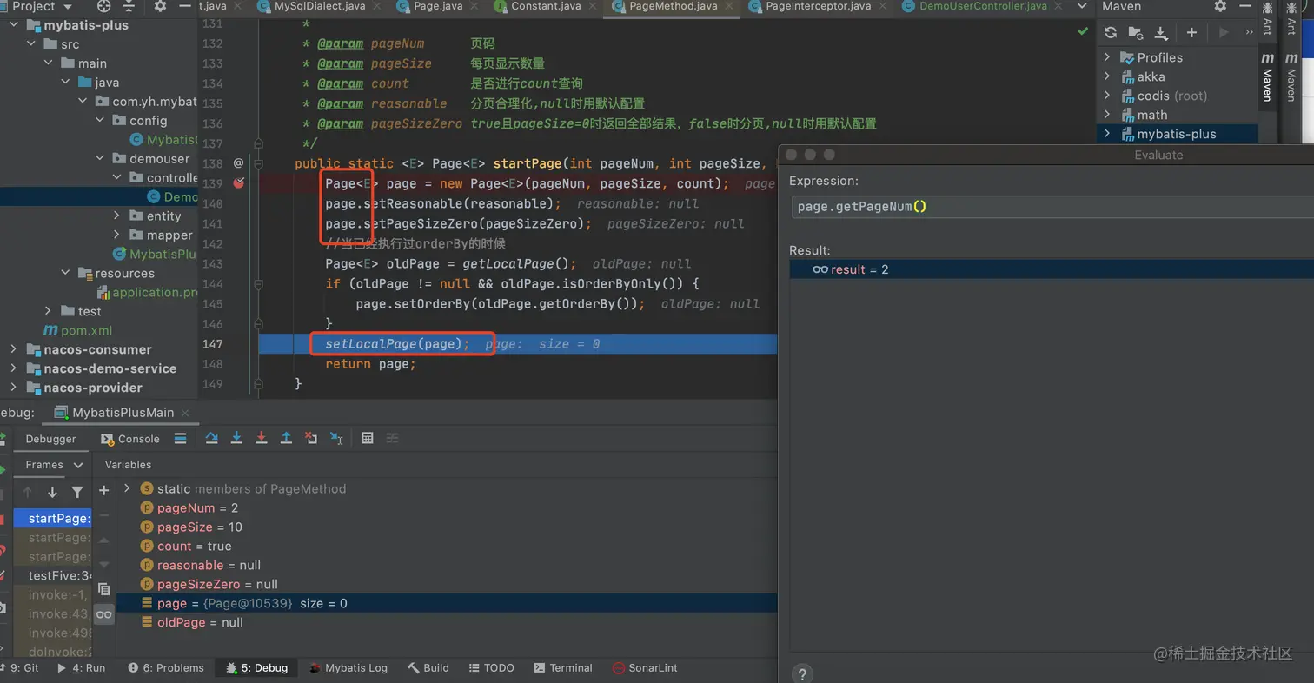The height and width of the screenshot is (683, 1314).
Task: Click the red Force Step Into icon
Action: 261,438
